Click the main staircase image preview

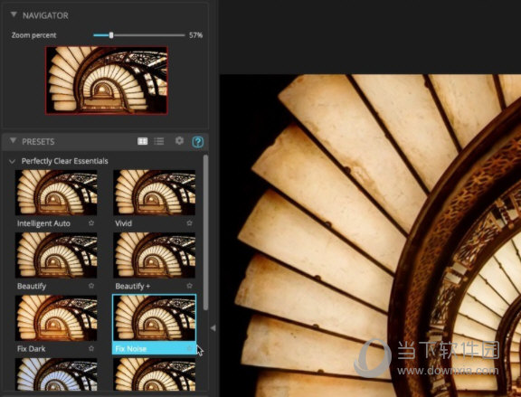(x=370, y=235)
